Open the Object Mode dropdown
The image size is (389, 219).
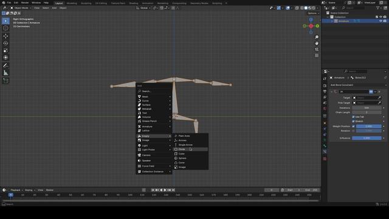(21, 8)
